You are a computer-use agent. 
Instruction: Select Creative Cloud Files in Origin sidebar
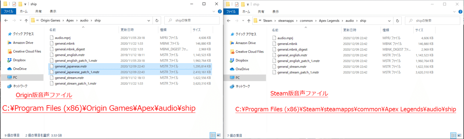pos(27,51)
